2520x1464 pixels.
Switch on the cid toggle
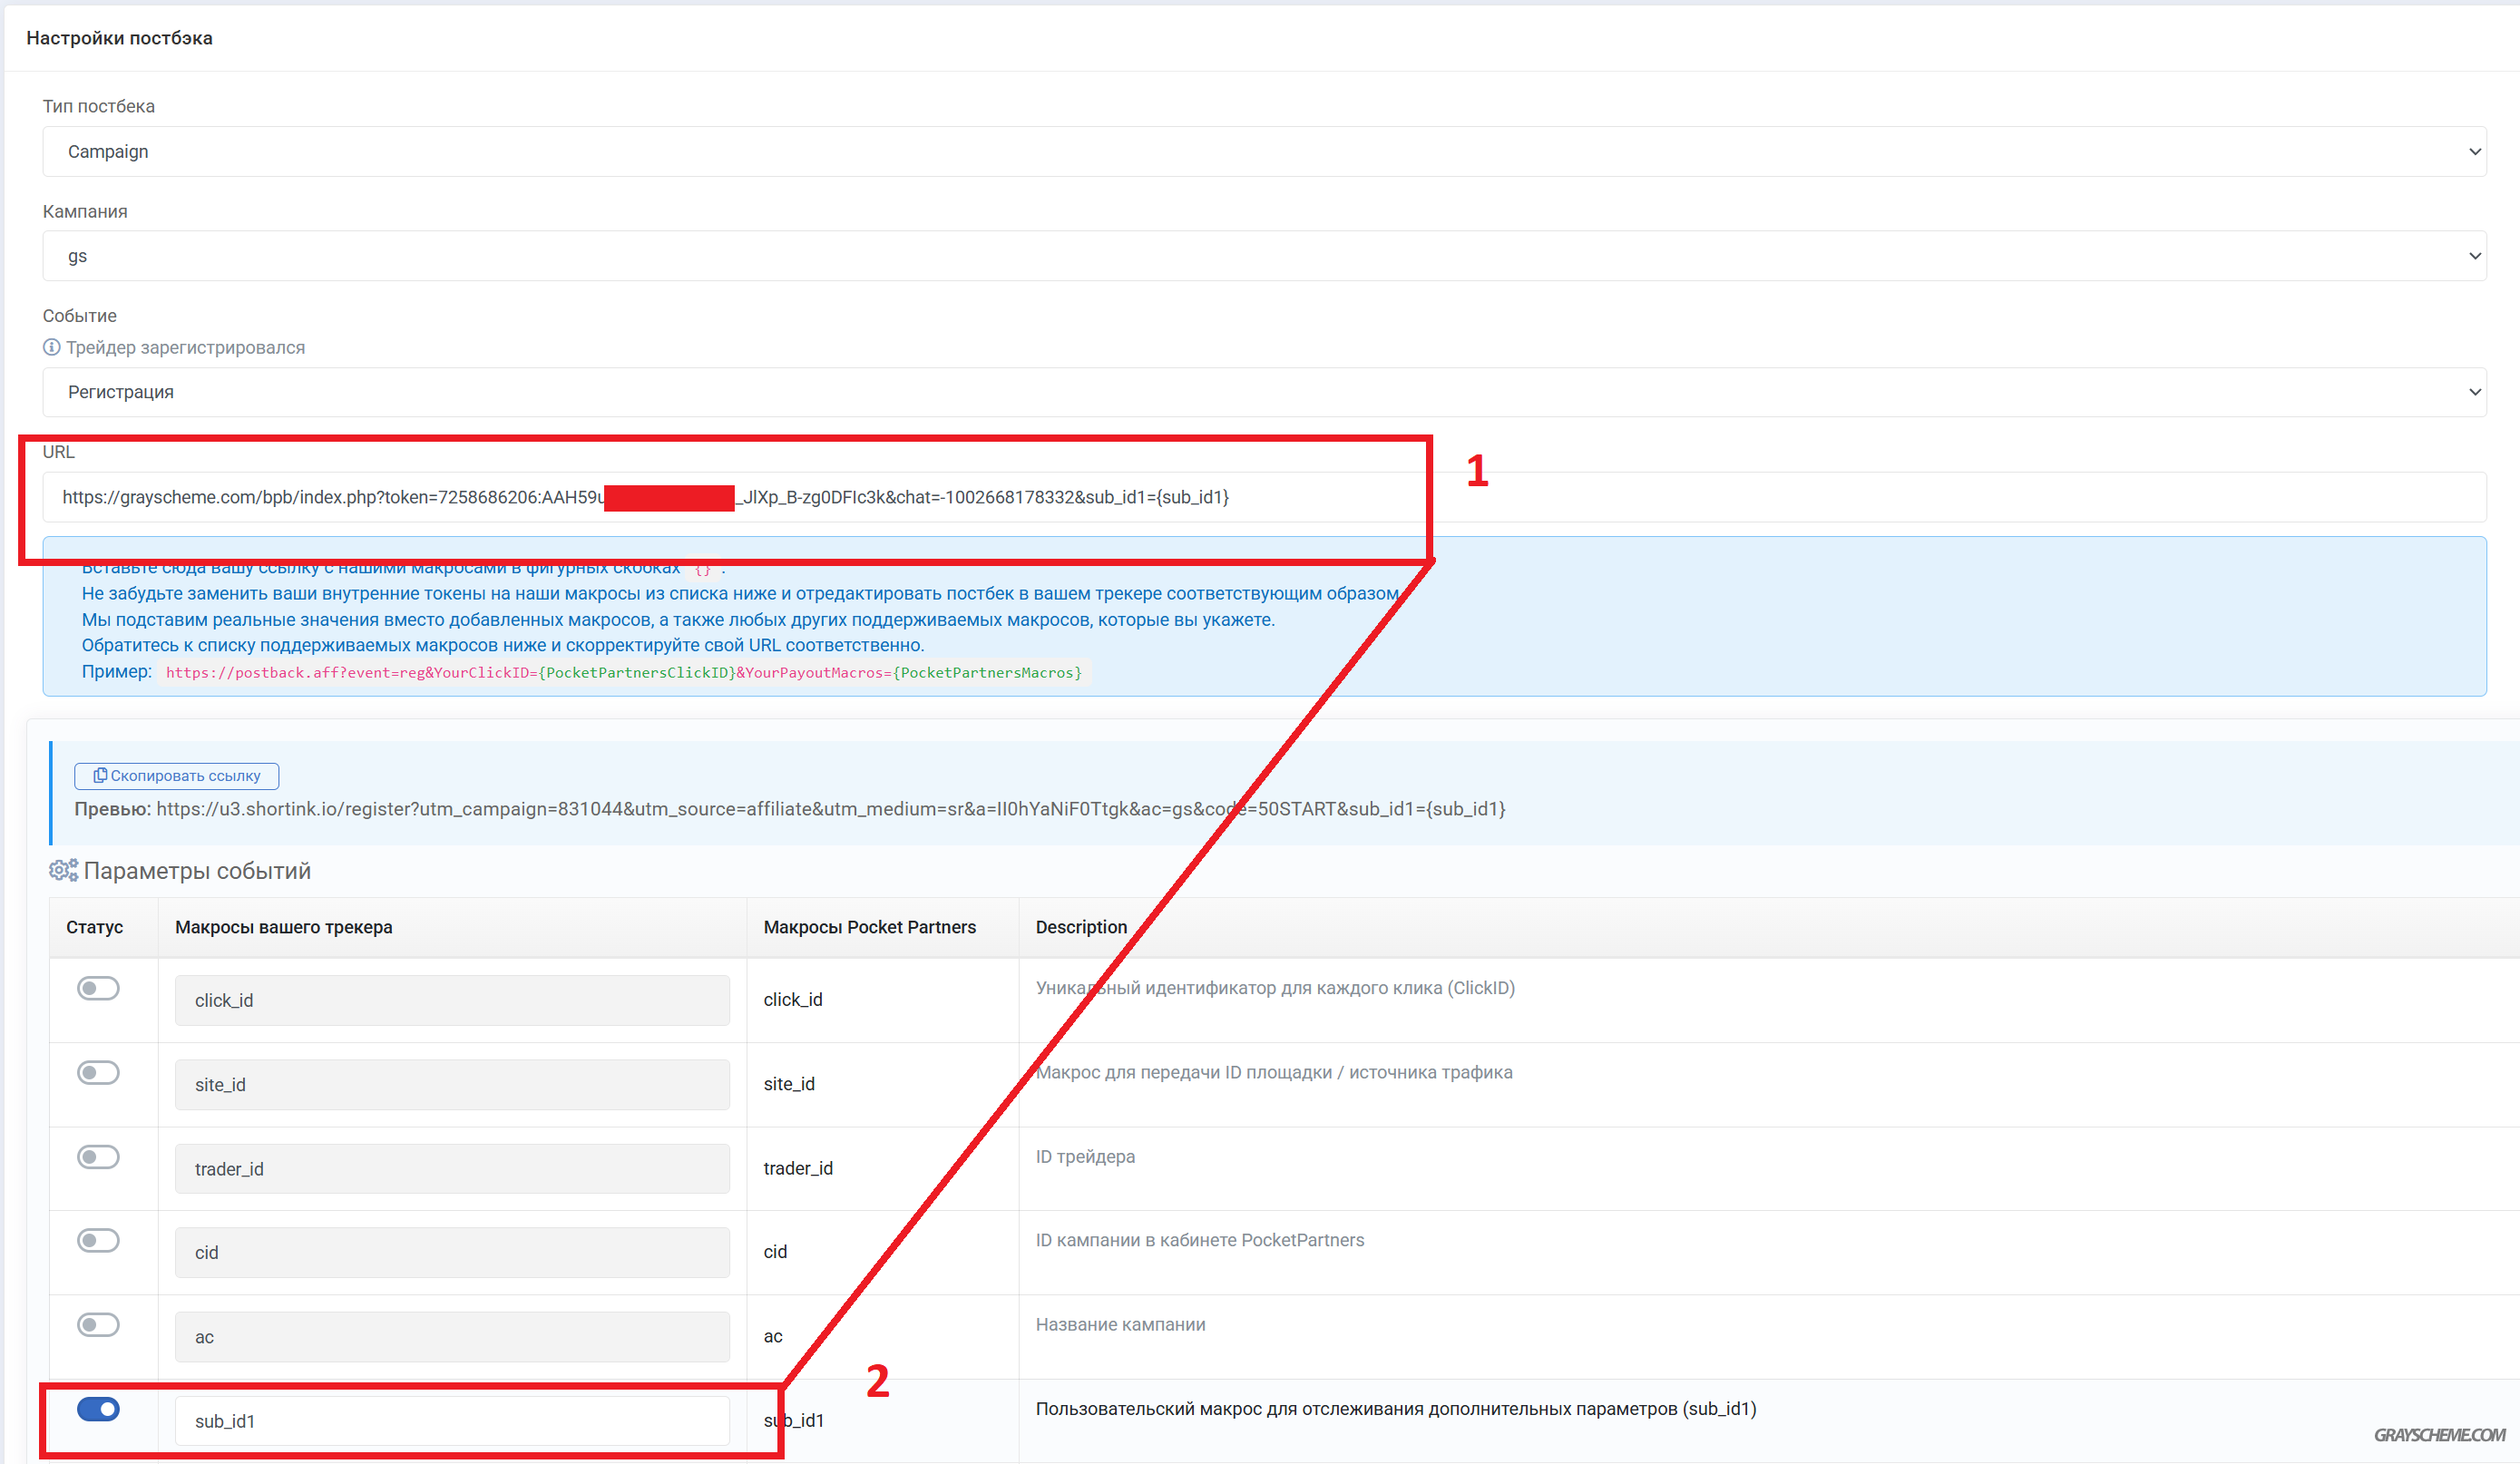[x=98, y=1240]
